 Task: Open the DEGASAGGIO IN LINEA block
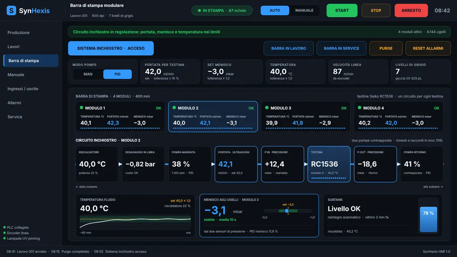tap(143, 164)
